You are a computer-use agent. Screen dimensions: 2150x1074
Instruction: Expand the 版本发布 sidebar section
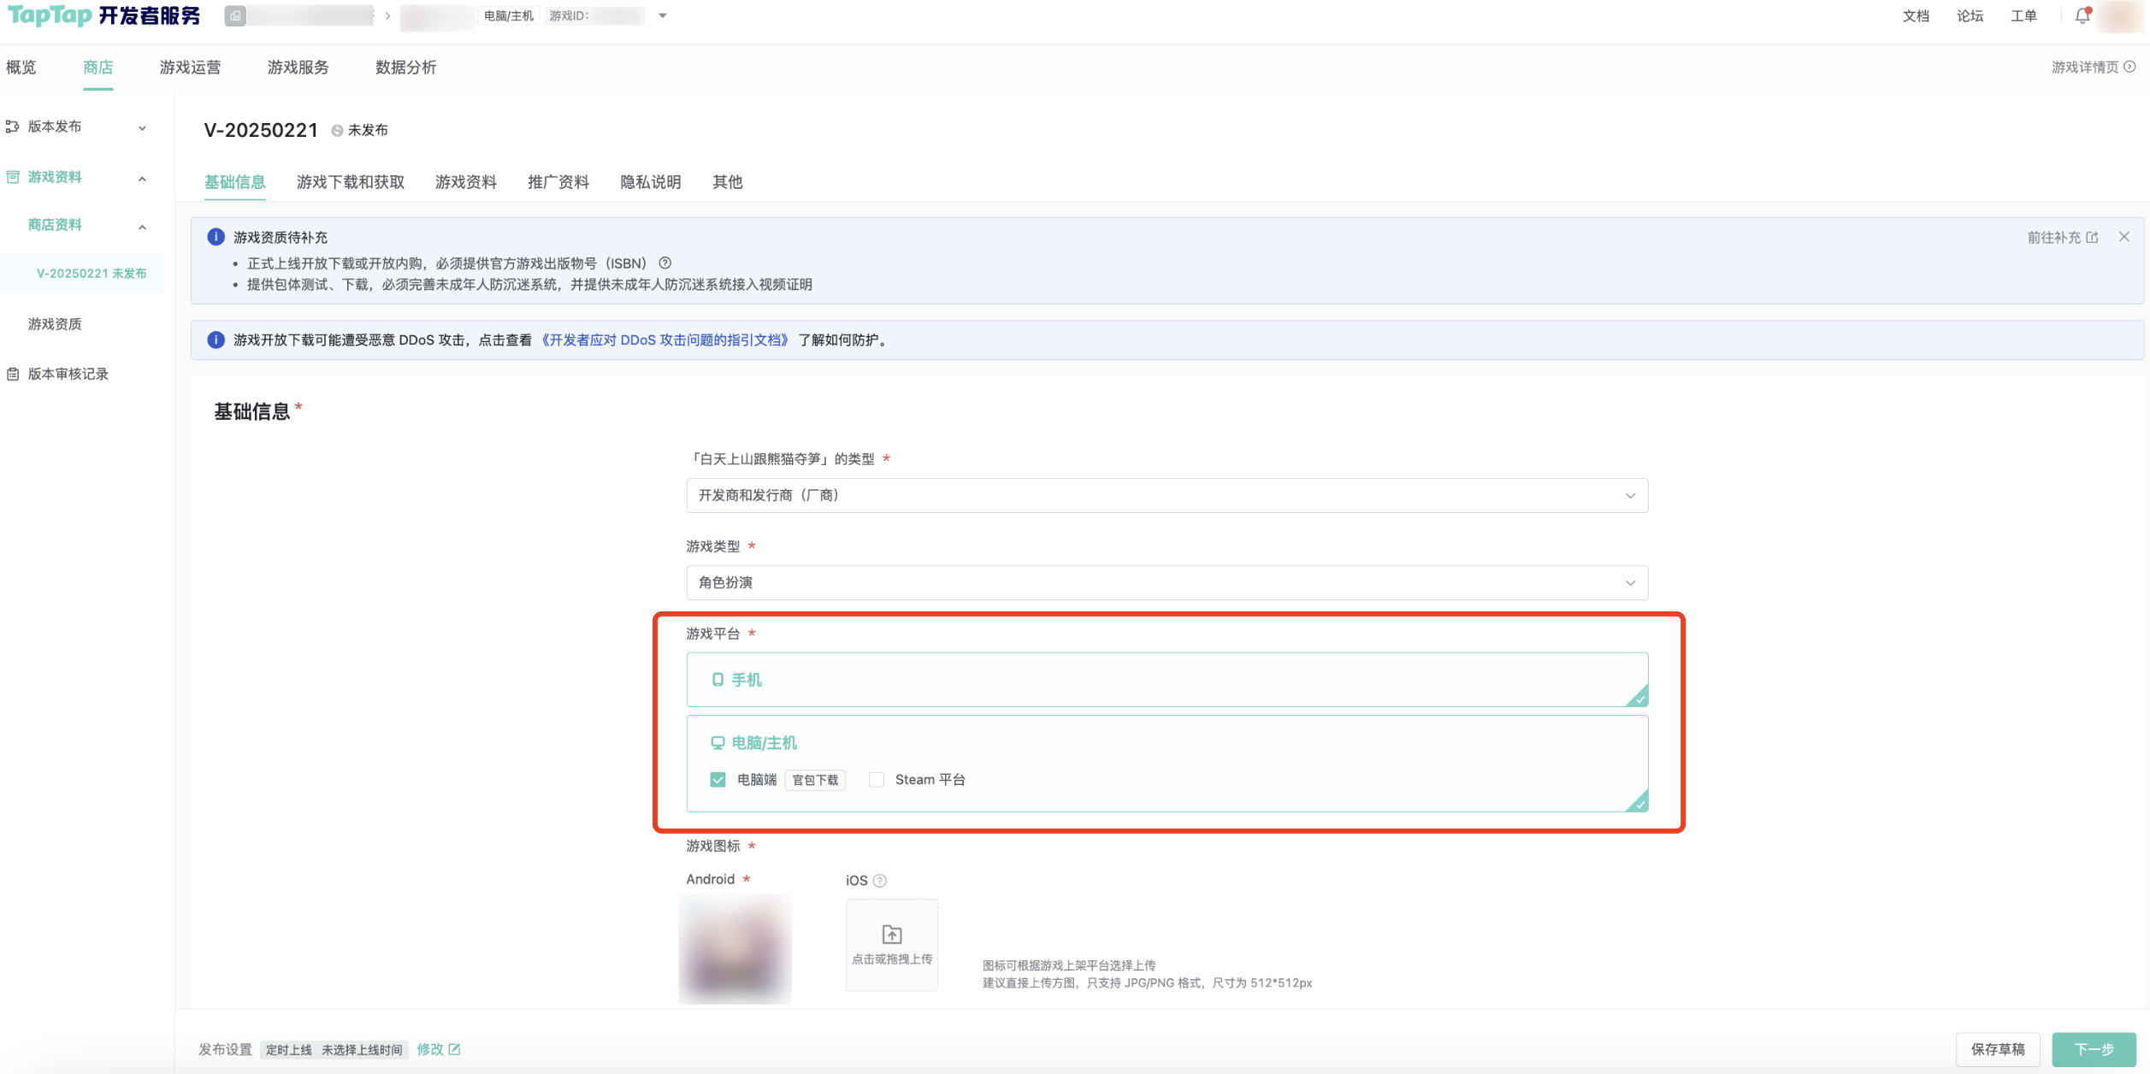[142, 127]
